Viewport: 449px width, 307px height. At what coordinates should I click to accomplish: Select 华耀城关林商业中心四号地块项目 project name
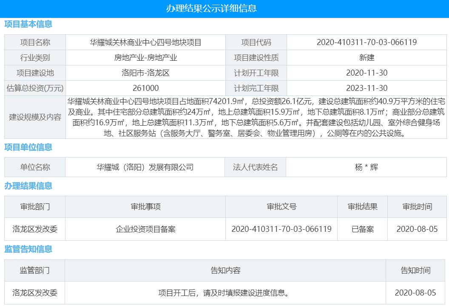(145, 42)
